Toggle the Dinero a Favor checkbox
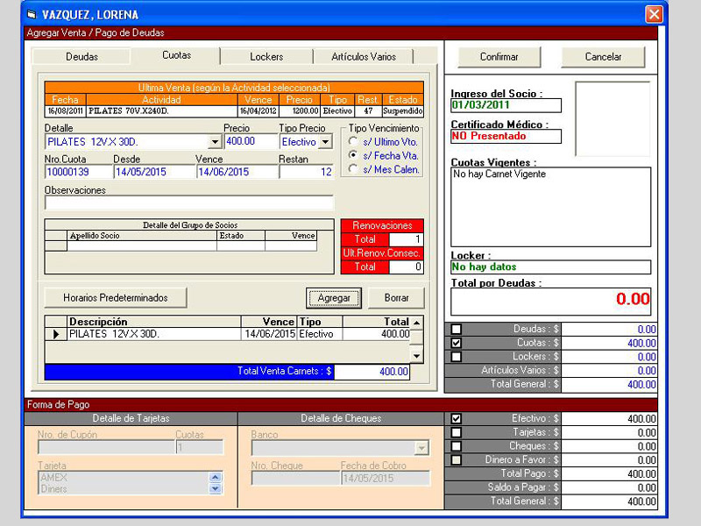This screenshot has height=526, width=701. click(456, 459)
